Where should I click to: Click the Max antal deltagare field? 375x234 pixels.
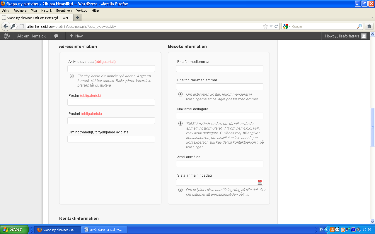pyautogui.click(x=220, y=116)
